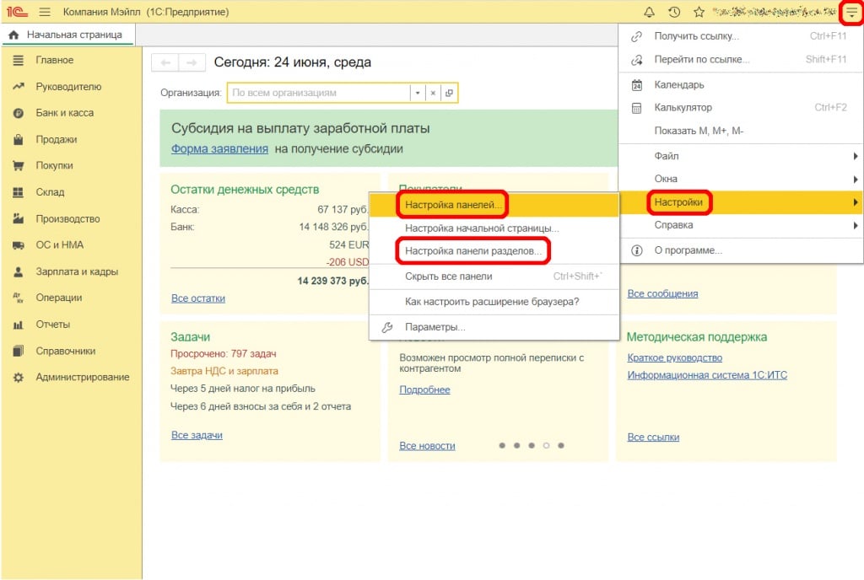Open the Калькулятор menu entry
The height and width of the screenshot is (580, 864).
683,108
